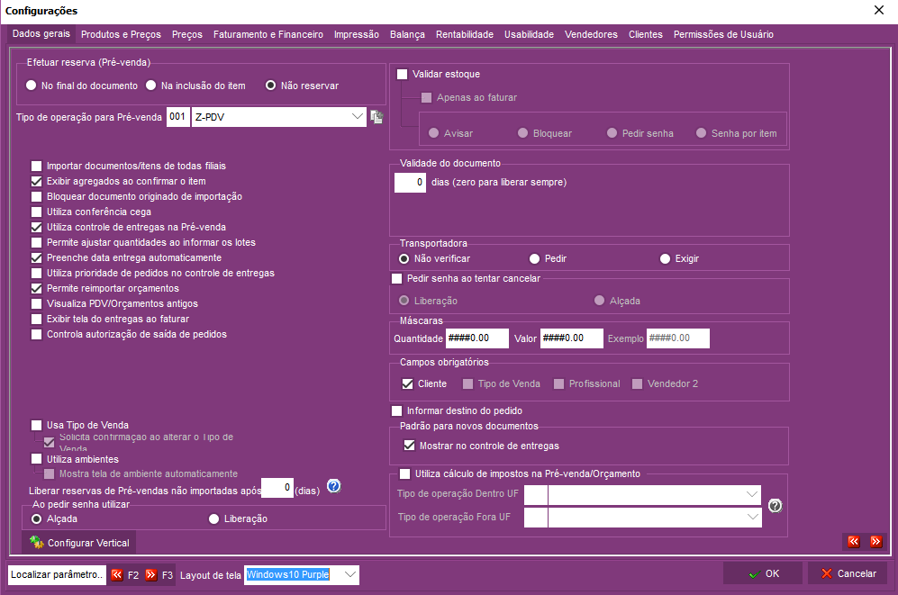Expand Tipo de operação Fora UF dropdown

point(752,518)
